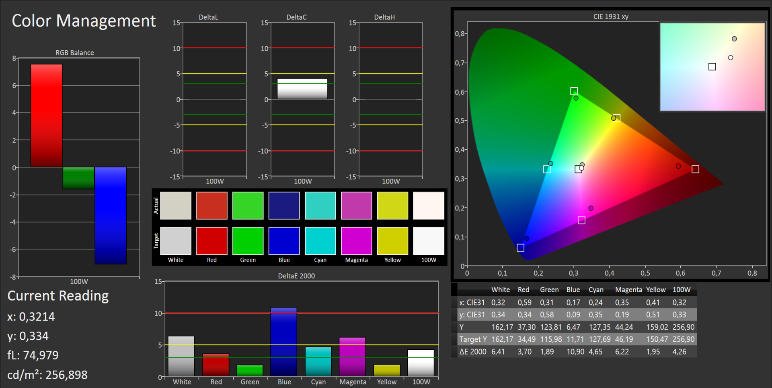The height and width of the screenshot is (388, 772).
Task: Click the Yellow bar in DeltaE 2000 chart
Action: coord(387,370)
